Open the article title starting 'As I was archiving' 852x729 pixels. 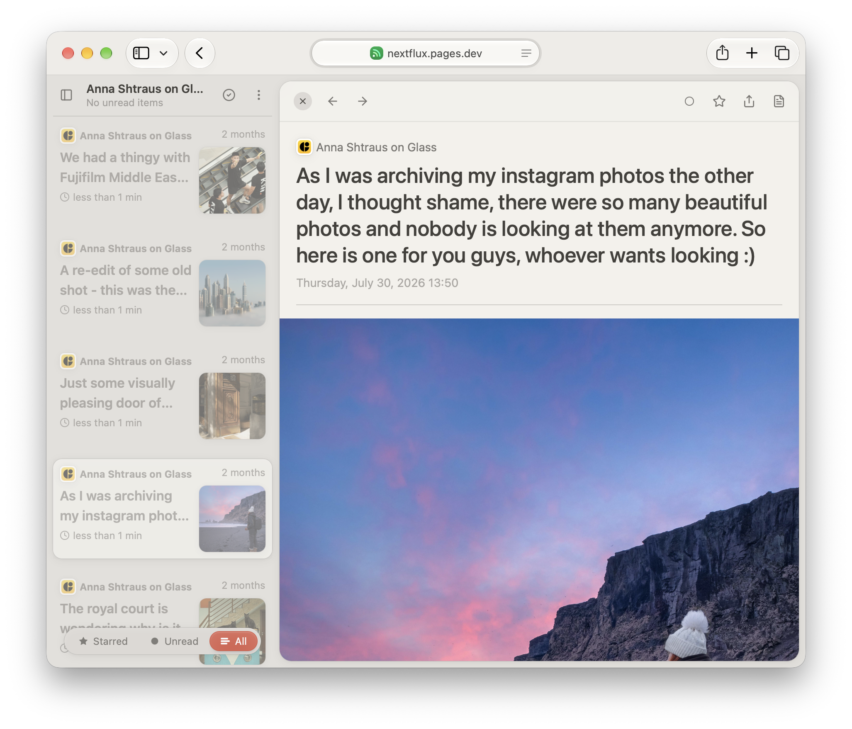click(x=532, y=216)
